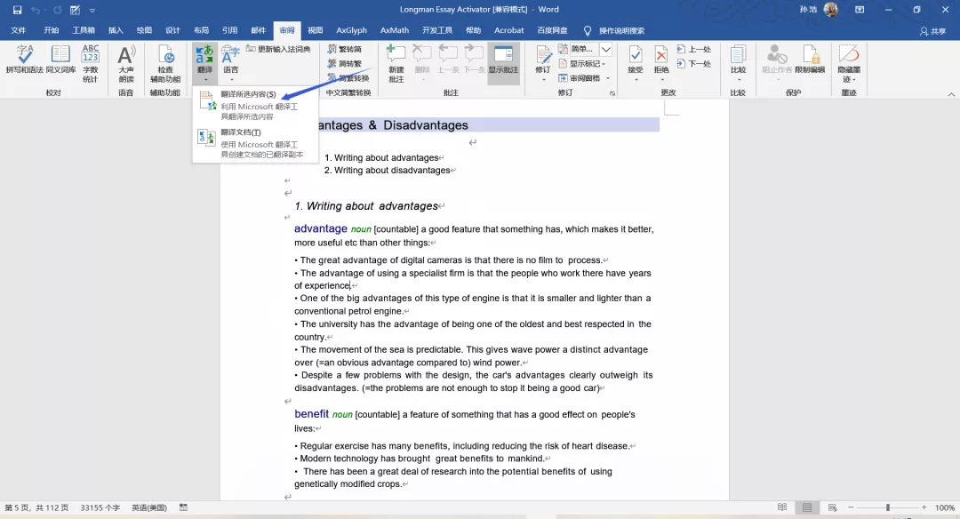Image resolution: width=960 pixels, height=519 pixels.
Task: Run Check Accessibility (检查辅助功能)
Action: coord(165,60)
